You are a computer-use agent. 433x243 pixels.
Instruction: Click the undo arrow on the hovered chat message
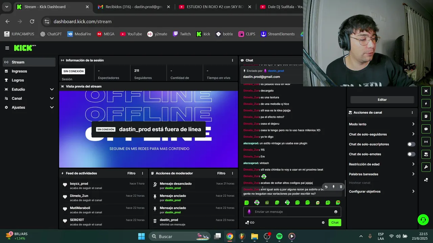click(326, 187)
